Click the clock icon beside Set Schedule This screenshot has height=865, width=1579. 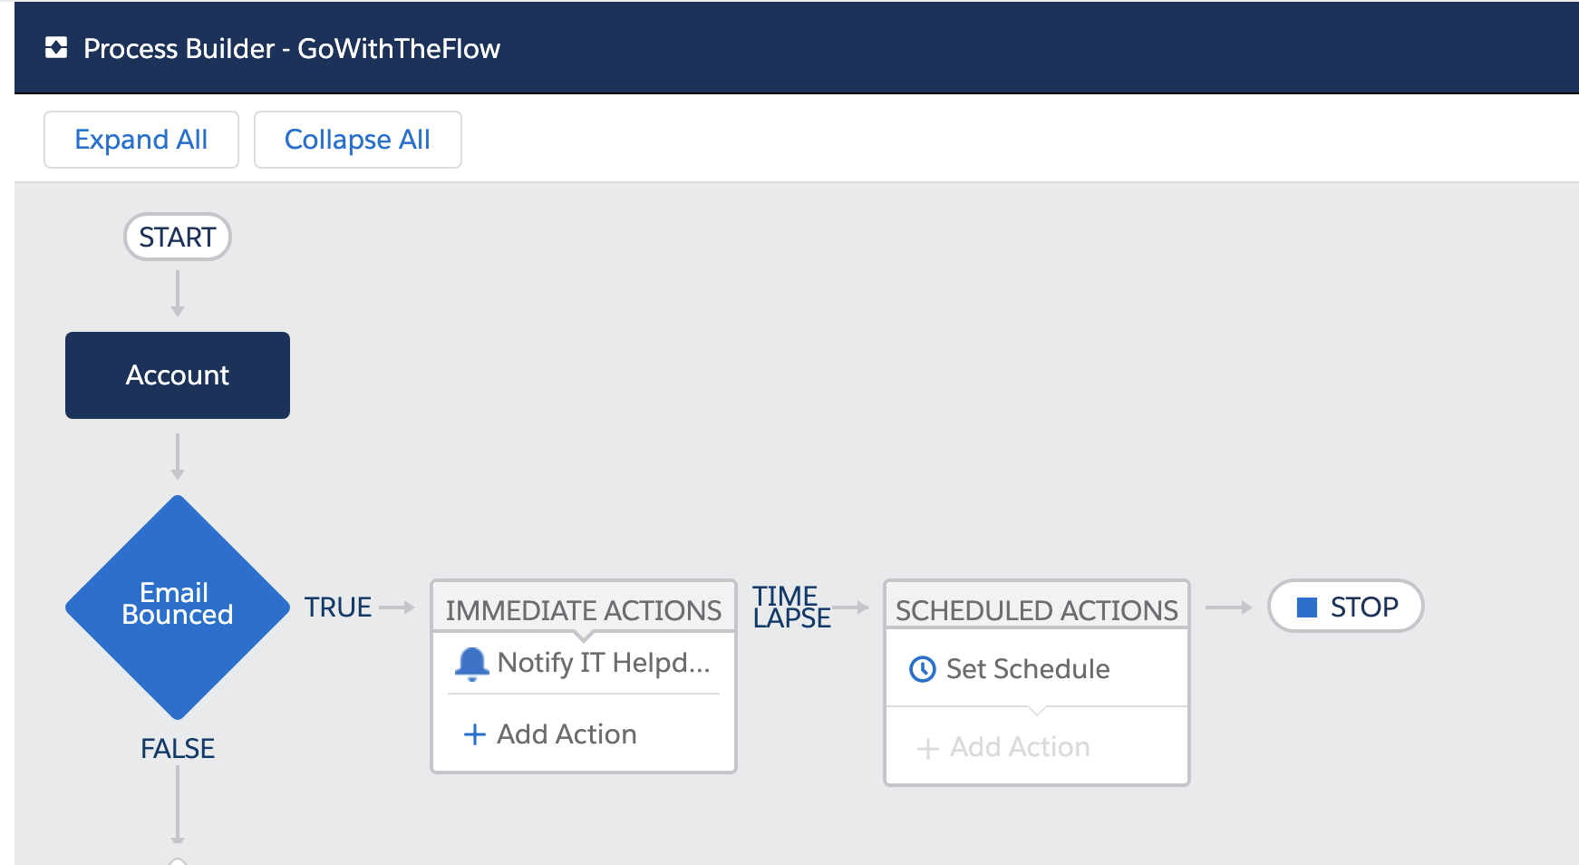[x=922, y=669]
